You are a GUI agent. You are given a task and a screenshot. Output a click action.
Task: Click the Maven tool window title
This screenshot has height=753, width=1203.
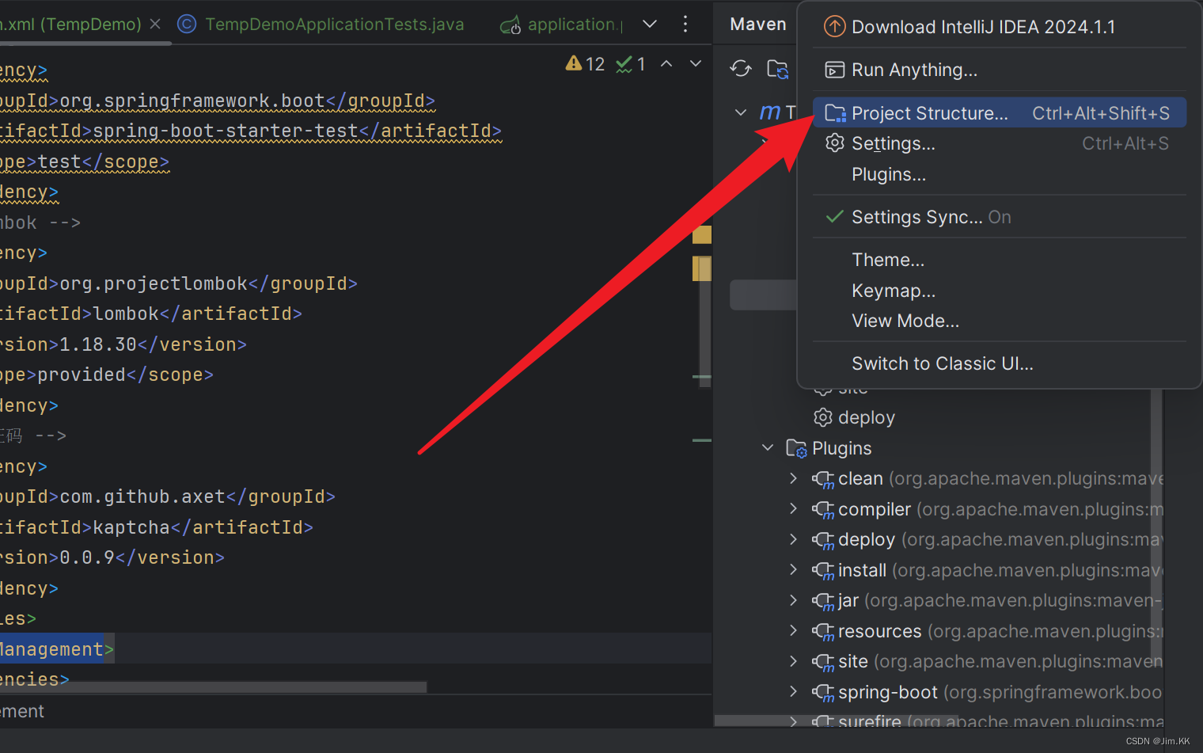point(757,25)
